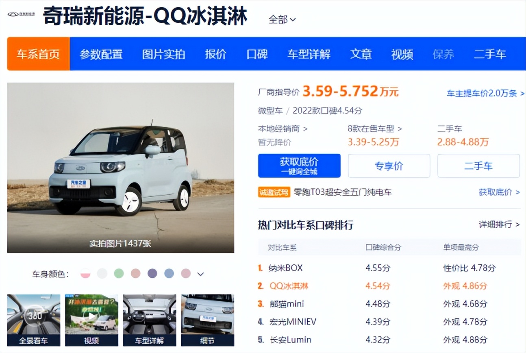Open 详细排行 ranking link
The width and height of the screenshot is (526, 353).
pyautogui.click(x=499, y=224)
